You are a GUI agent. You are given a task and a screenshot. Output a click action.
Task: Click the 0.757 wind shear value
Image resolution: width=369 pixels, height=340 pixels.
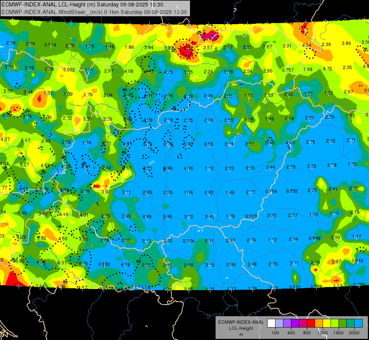point(288,70)
